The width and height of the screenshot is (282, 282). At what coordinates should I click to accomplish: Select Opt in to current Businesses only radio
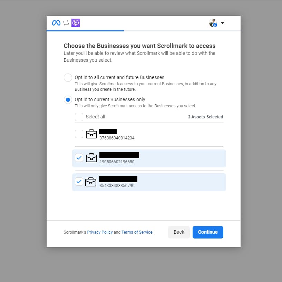(68, 100)
